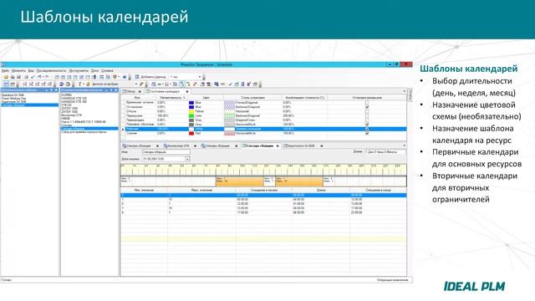535x301 pixels.
Task: Close the Обзор tab
Action: pos(140,91)
